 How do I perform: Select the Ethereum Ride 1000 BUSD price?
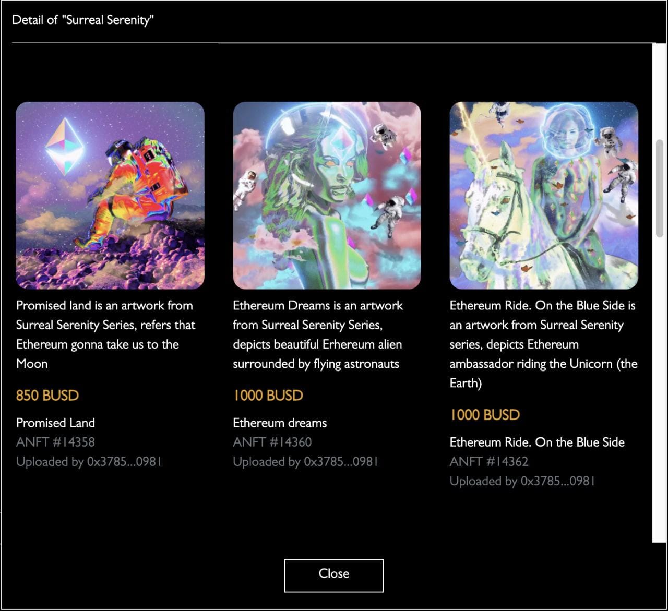(x=485, y=415)
